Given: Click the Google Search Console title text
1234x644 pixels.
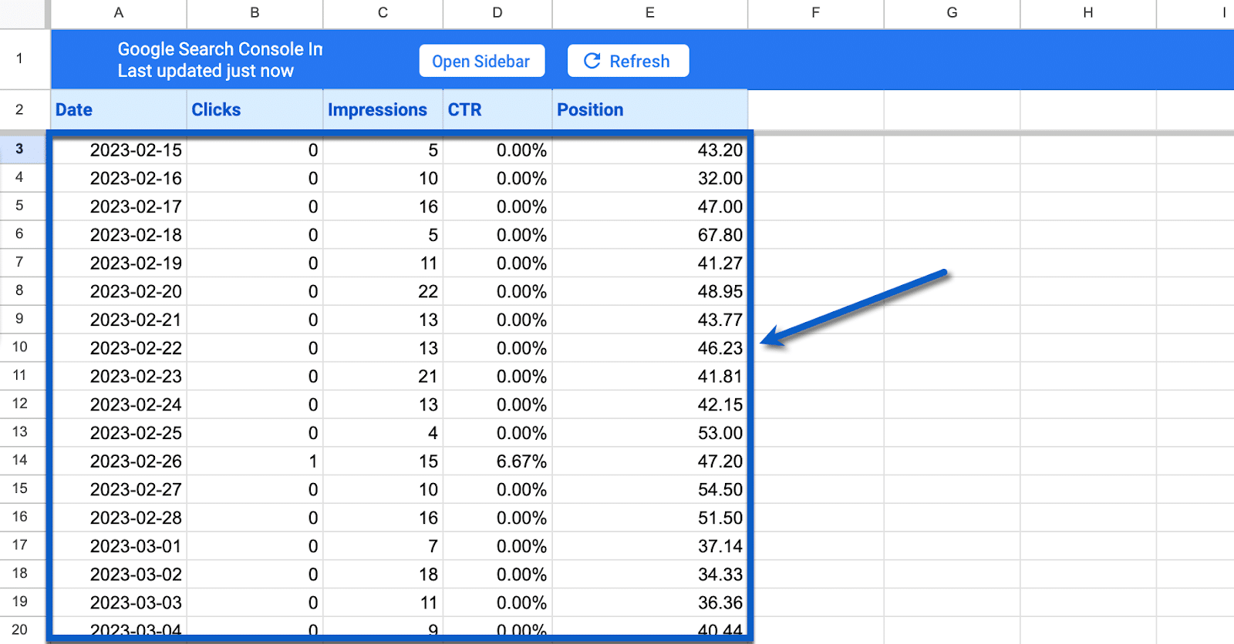Looking at the screenshot, I should [220, 49].
